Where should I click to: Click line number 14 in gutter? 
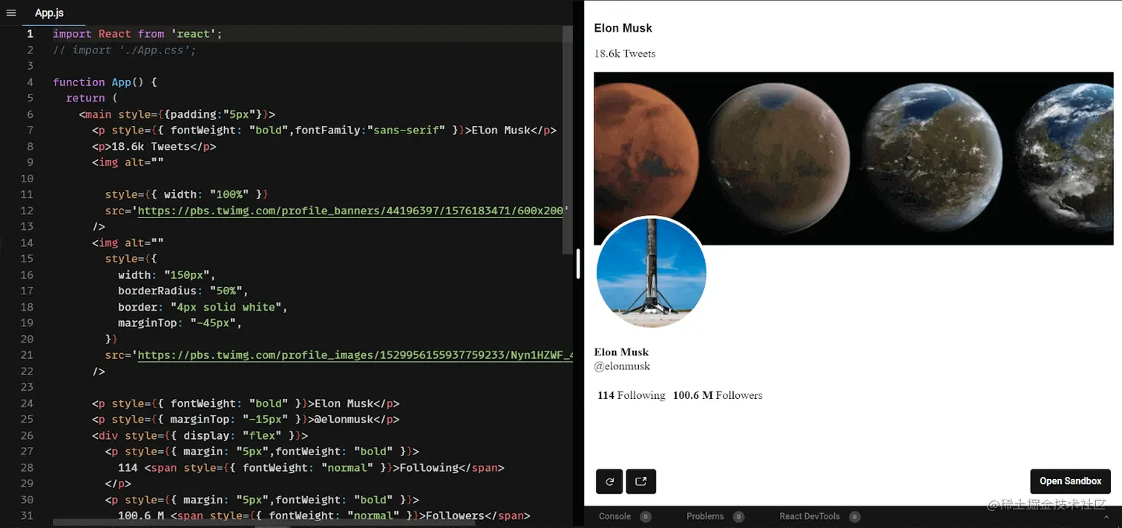click(x=27, y=242)
